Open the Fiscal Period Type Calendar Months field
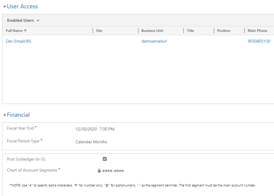Screen dimensions: 274x196 (91, 142)
